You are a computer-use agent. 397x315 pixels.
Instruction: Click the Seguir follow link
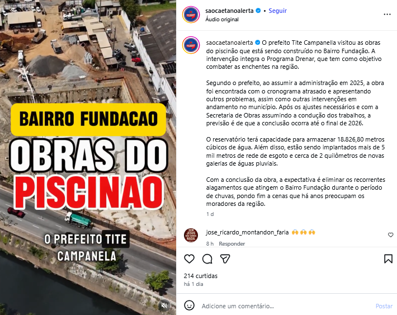tap(277, 11)
